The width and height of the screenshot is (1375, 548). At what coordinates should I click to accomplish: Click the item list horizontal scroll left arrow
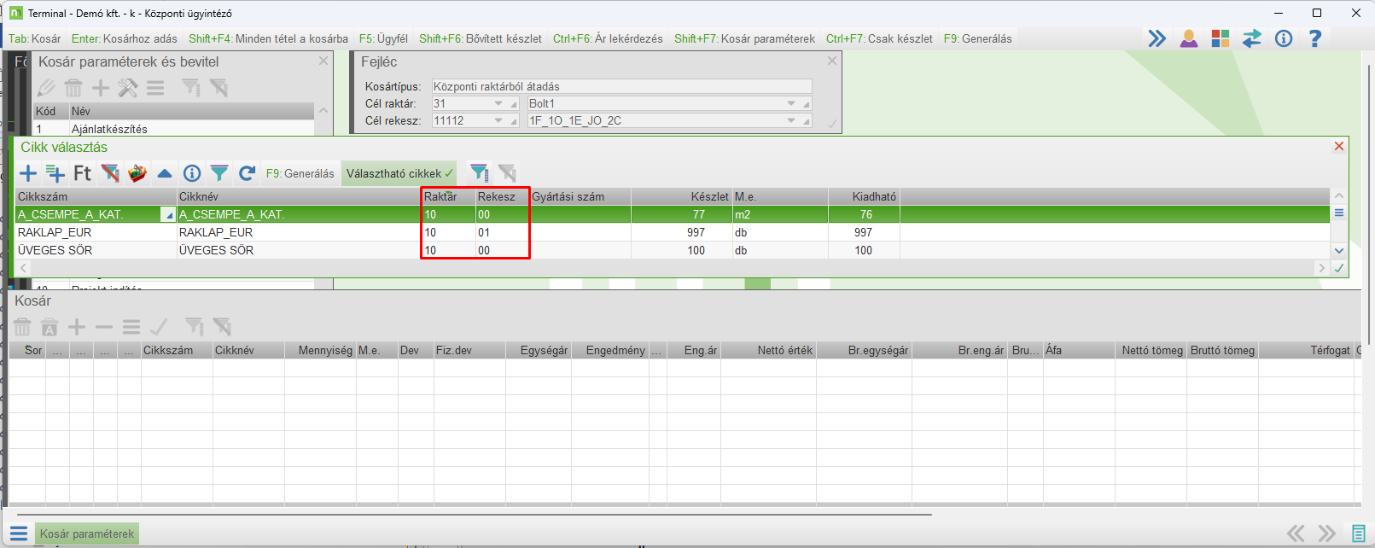tap(24, 268)
